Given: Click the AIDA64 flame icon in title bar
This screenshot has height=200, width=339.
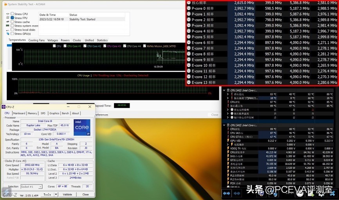Looking at the screenshot, I should click(x=5, y=4).
